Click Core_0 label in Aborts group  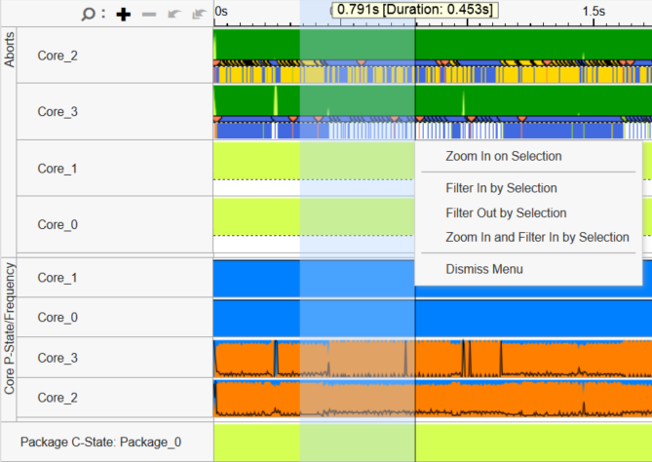[x=57, y=225]
